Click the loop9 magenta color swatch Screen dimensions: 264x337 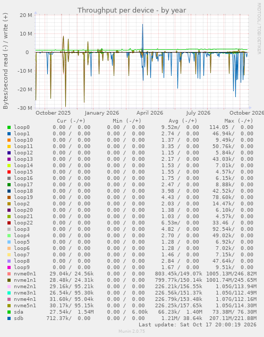pos(9,267)
